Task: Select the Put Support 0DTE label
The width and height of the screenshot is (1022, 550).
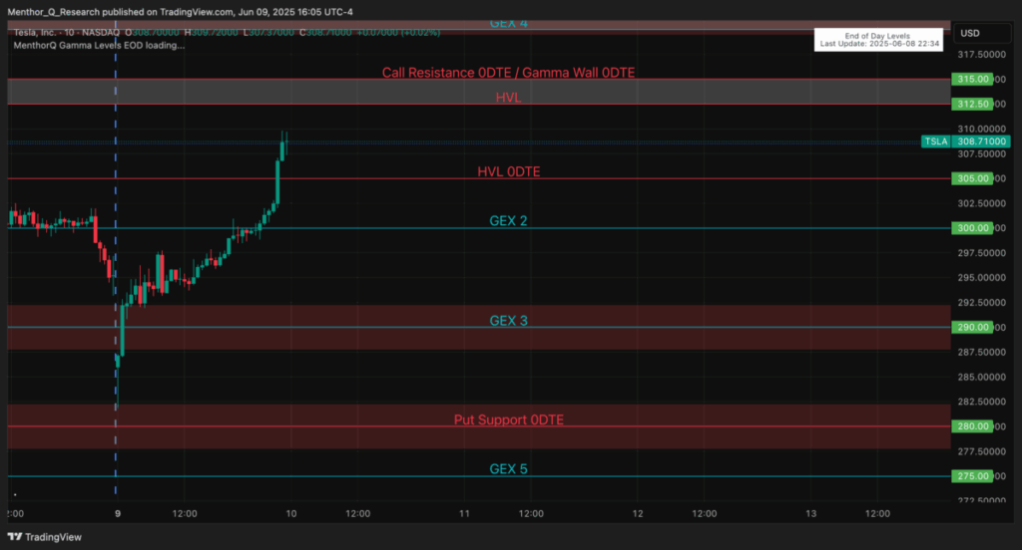Action: coord(508,419)
